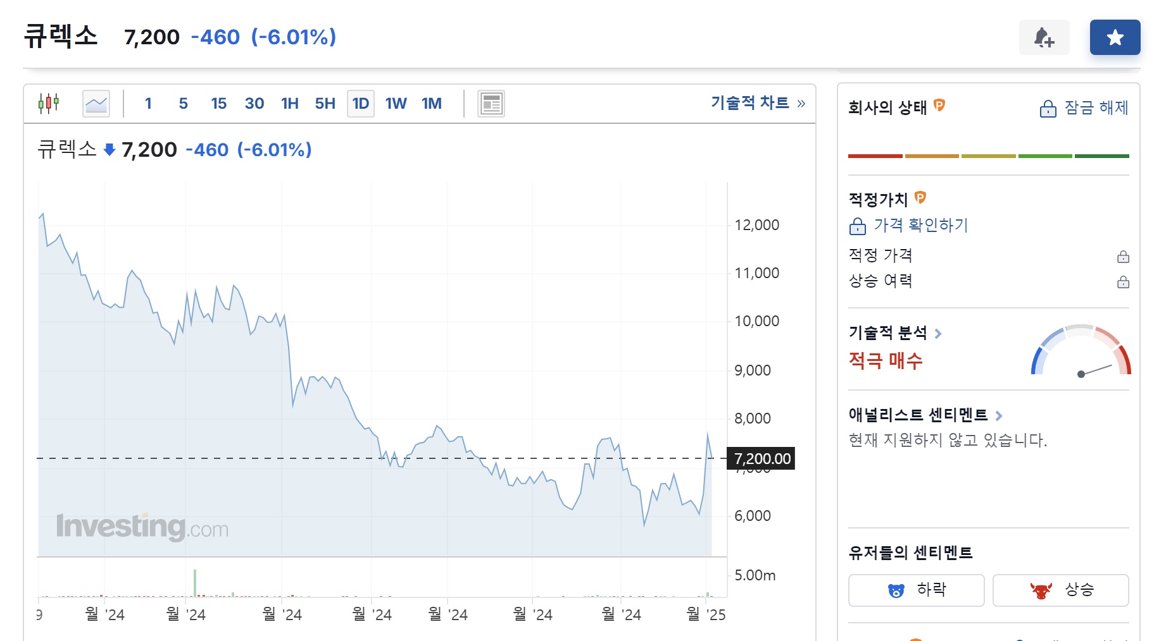Click the 7,200.00 current price label
The height and width of the screenshot is (641, 1166).
[x=762, y=458]
